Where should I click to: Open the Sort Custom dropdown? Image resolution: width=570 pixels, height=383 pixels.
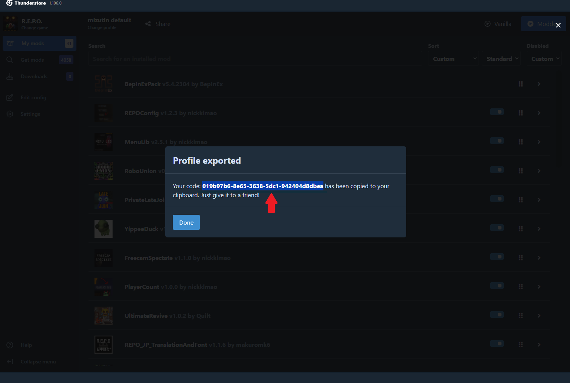coord(454,59)
